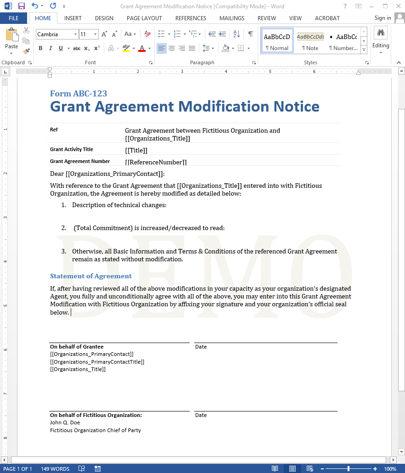This screenshot has width=405, height=473.
Task: Click the 149 WORDS status bar count
Action: coord(55,468)
